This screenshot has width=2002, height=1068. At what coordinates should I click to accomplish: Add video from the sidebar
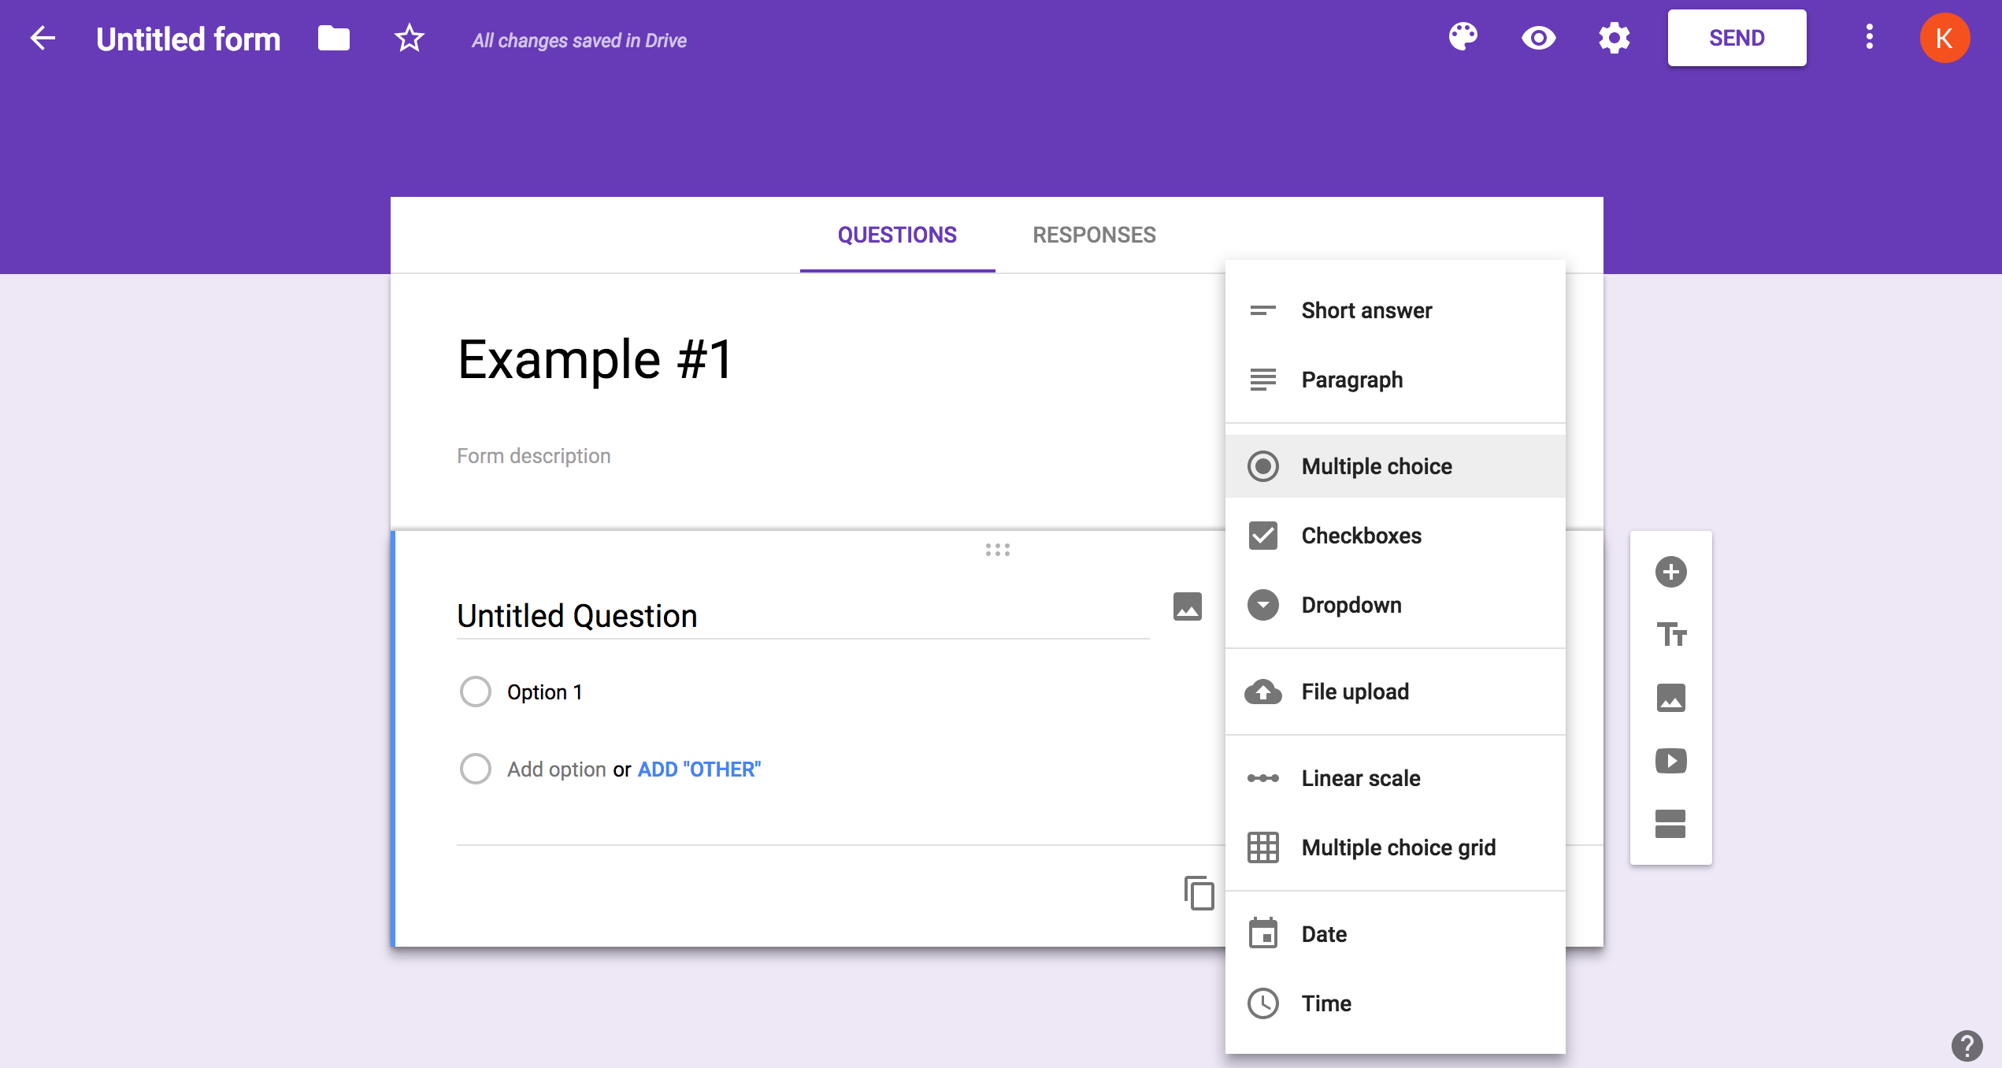point(1671,761)
